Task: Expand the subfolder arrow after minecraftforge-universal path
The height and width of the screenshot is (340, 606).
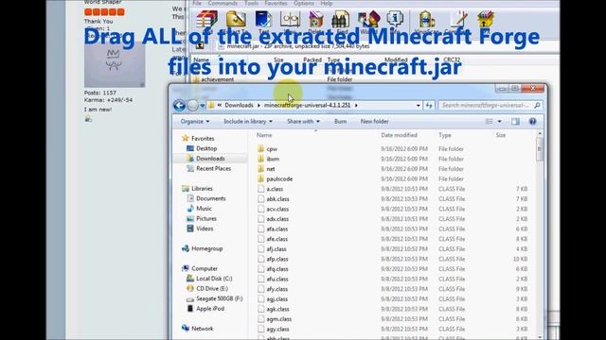Action: pyautogui.click(x=356, y=105)
